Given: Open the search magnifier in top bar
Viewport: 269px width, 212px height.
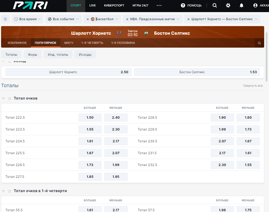Looking at the screenshot, I should click(215, 5).
